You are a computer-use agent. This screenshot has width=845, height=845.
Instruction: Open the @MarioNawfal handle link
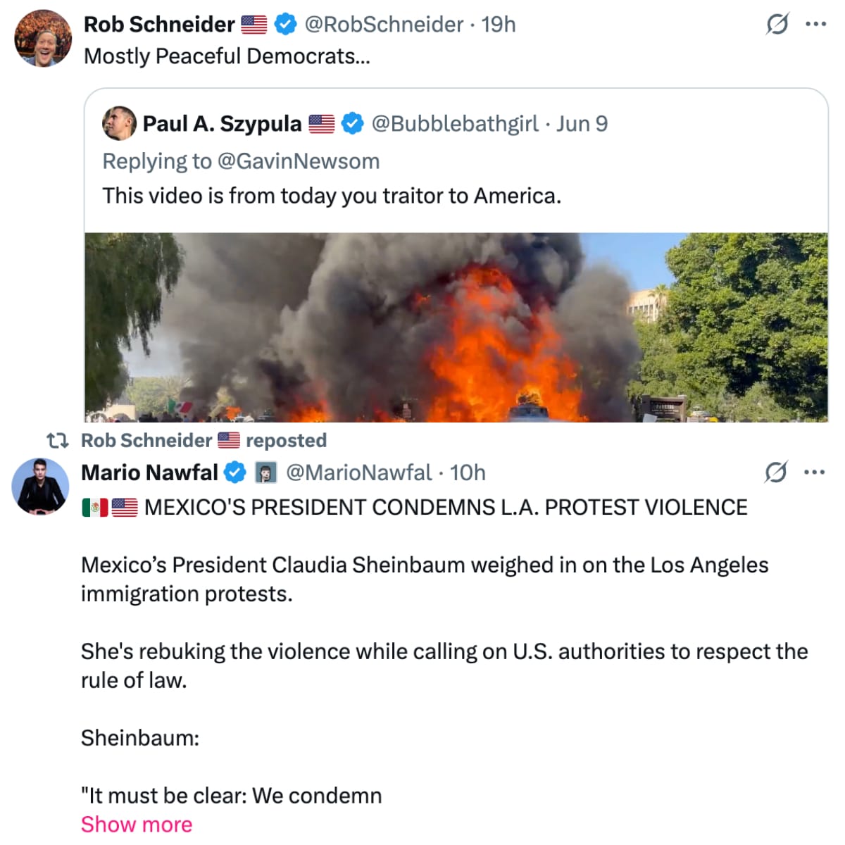pos(358,472)
